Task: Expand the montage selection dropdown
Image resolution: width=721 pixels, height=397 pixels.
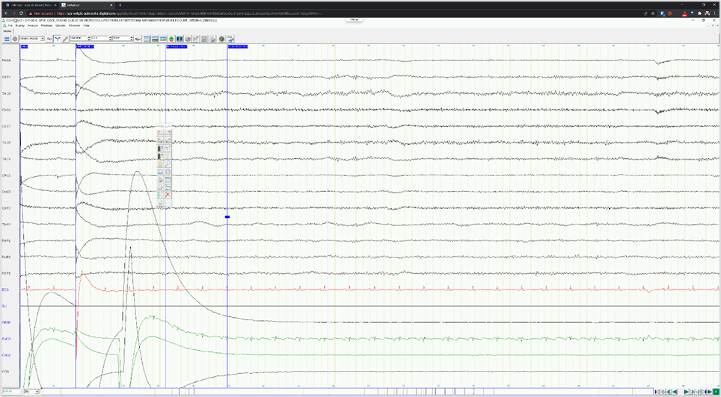Action: click(43, 39)
